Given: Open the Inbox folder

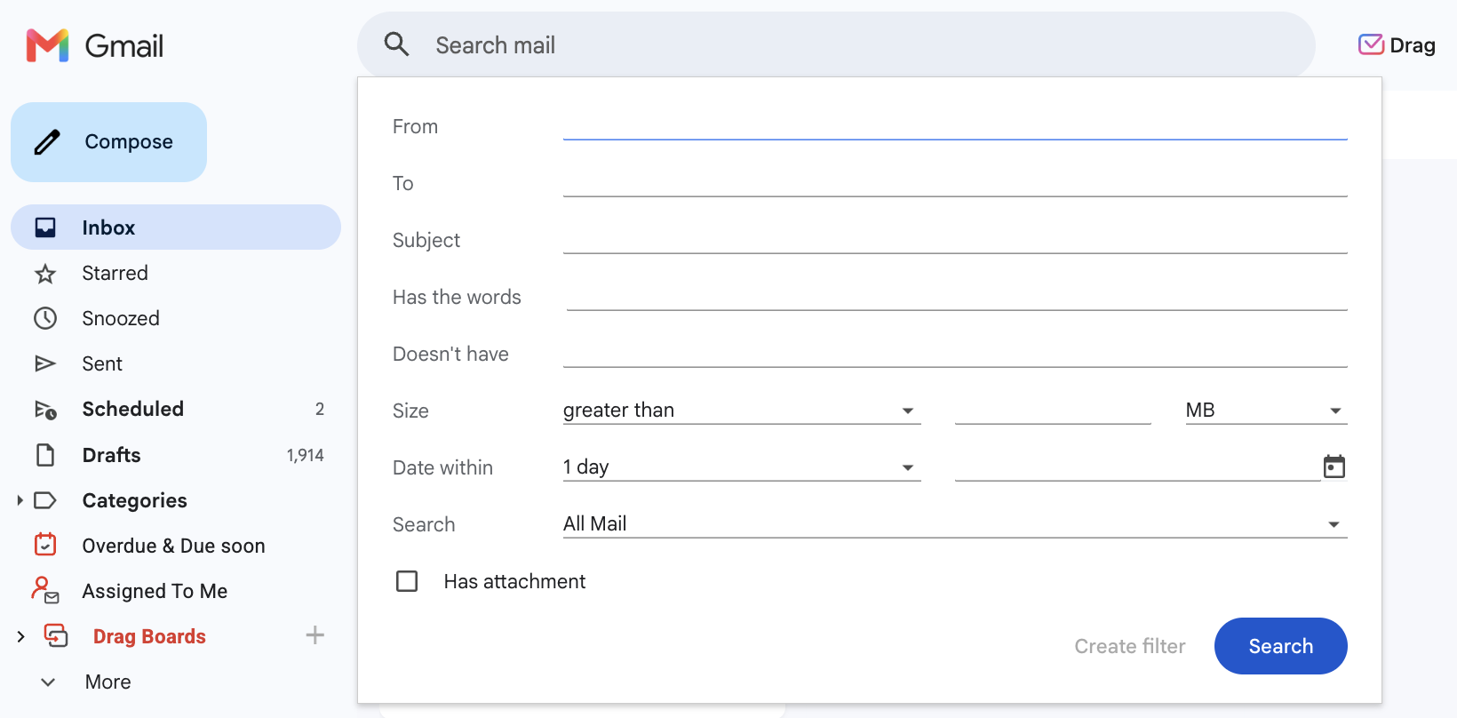Looking at the screenshot, I should point(176,227).
